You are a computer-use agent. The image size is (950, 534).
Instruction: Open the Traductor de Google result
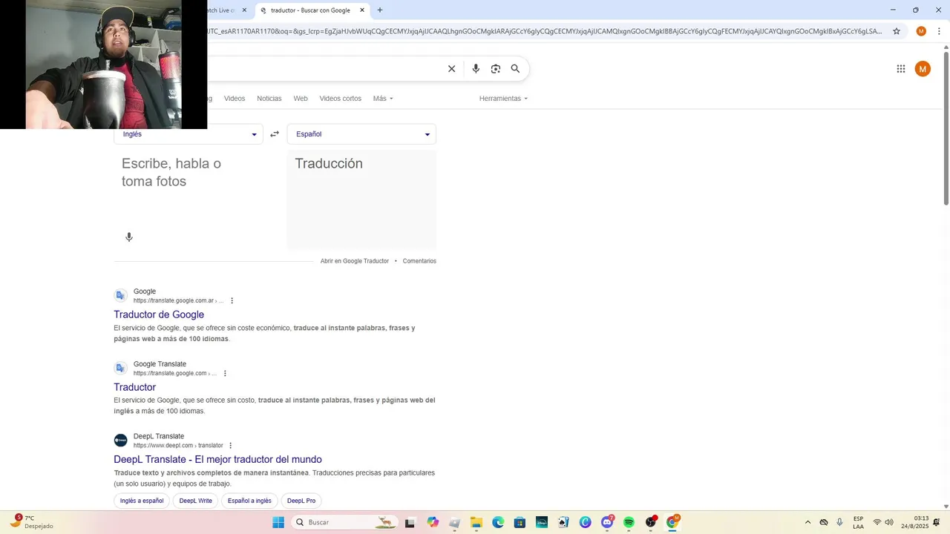pos(159,314)
